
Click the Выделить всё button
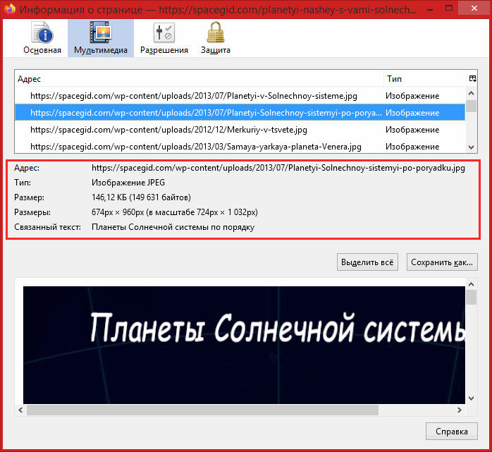[367, 262]
